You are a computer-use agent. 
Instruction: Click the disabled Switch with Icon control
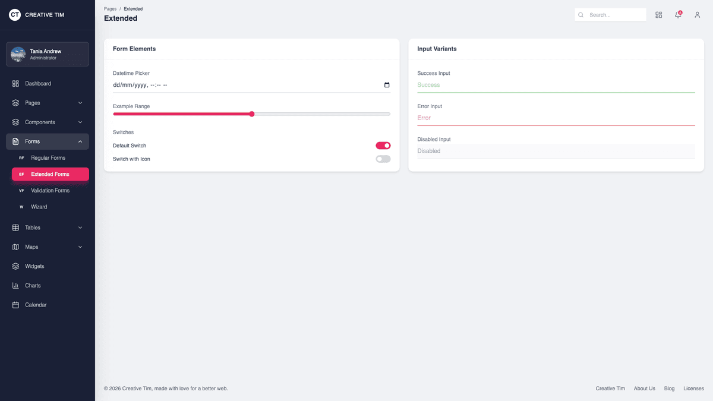(383, 159)
